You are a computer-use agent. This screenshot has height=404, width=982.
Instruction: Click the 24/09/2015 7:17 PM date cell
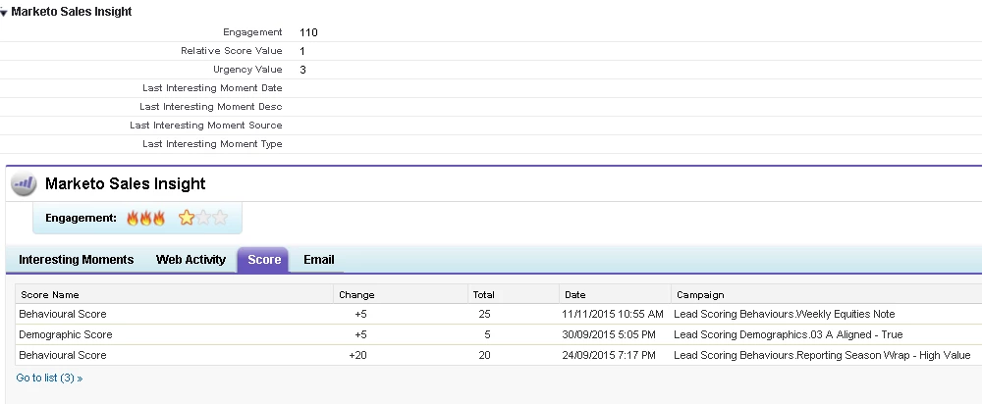(609, 355)
